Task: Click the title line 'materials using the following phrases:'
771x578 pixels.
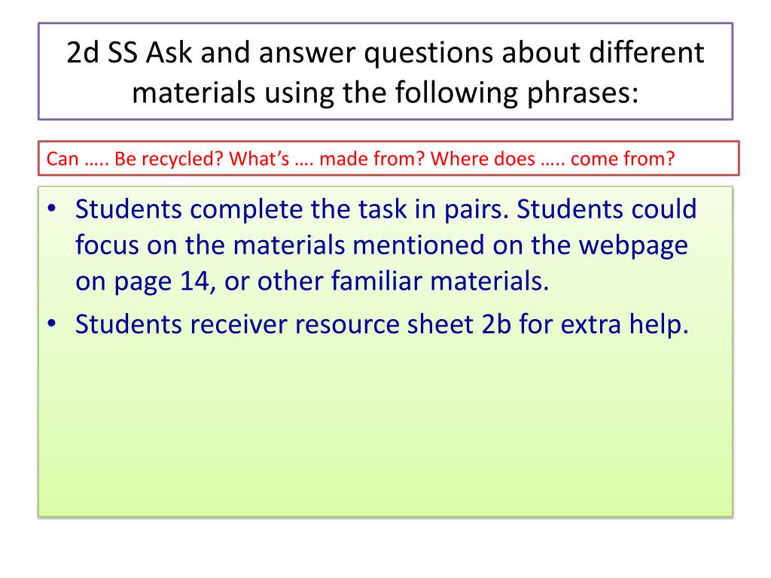Action: click(x=385, y=92)
